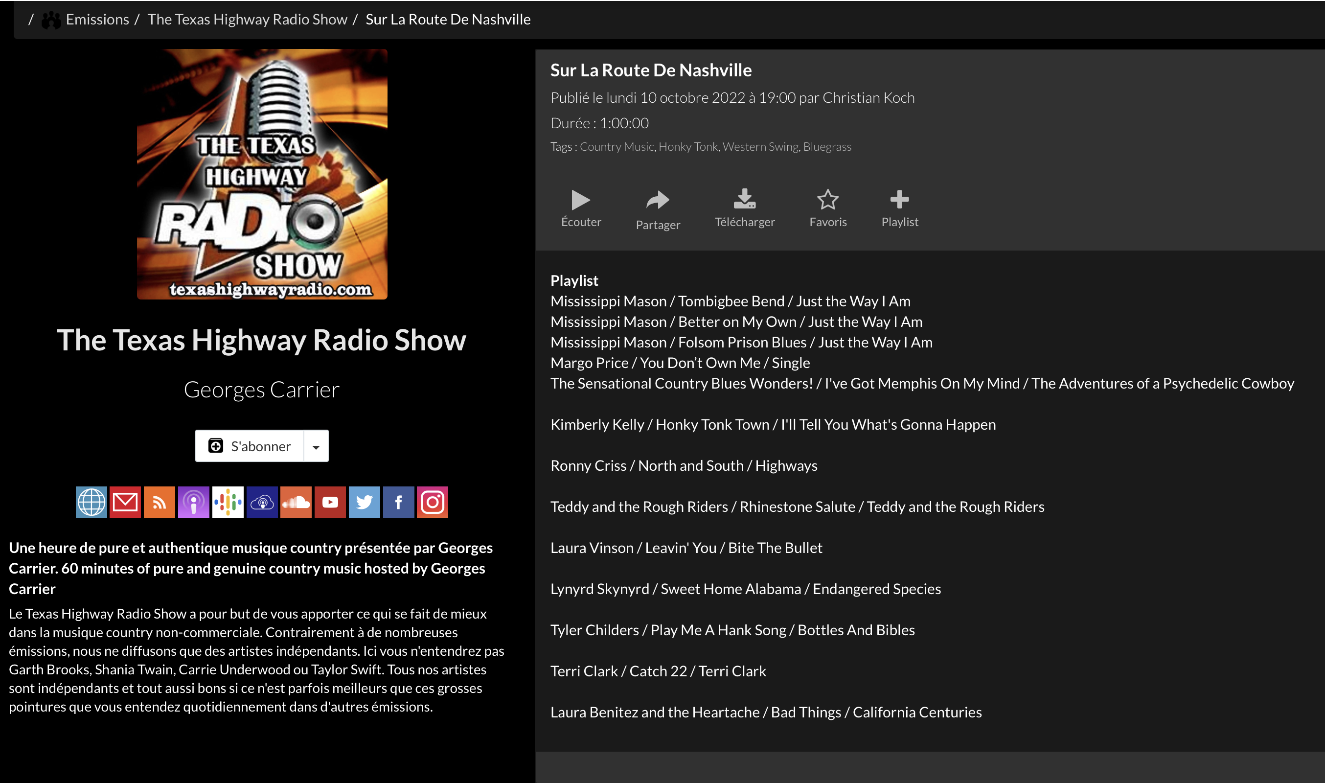This screenshot has height=783, width=1325.
Task: Click the bold 'Une heure de pure et authentique' description
Action: tap(251, 569)
